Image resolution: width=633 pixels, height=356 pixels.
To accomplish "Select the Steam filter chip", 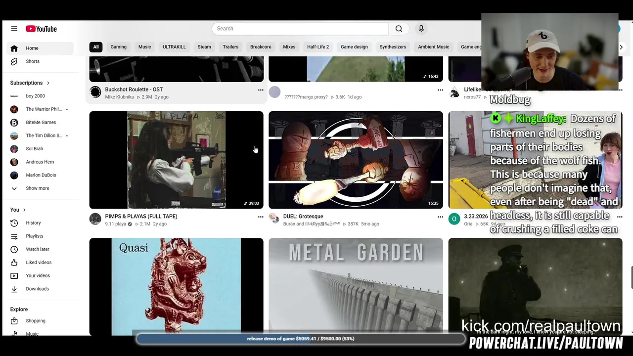I will point(204,47).
